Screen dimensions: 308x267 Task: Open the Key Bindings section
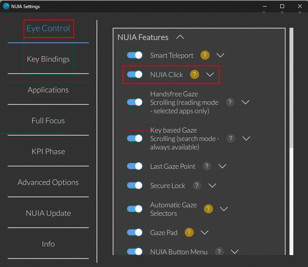tap(48, 59)
